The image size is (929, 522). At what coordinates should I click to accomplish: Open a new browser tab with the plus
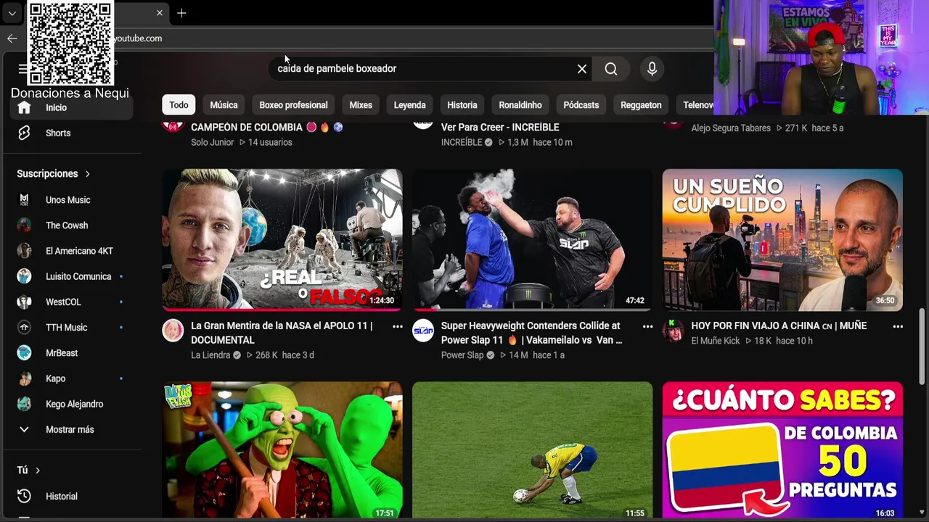181,13
